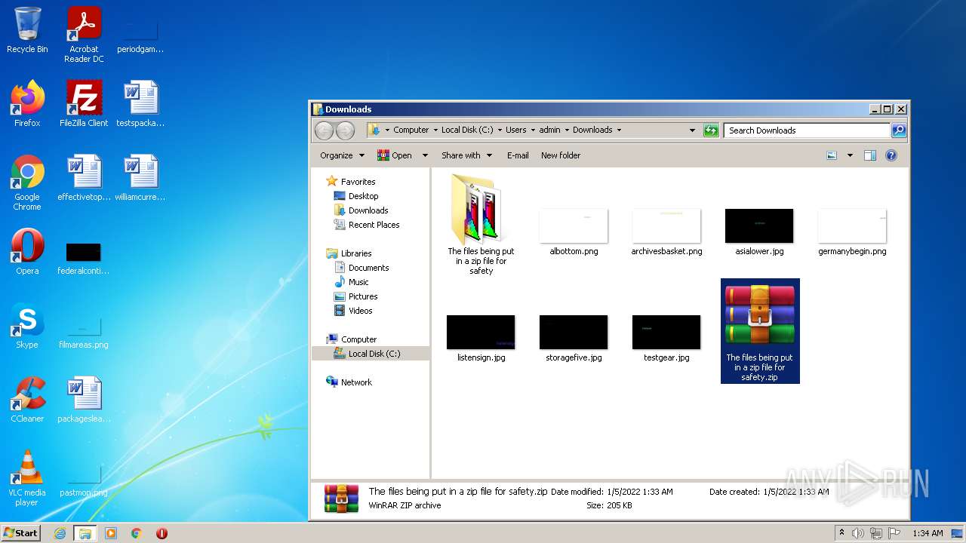The width and height of the screenshot is (966, 543).
Task: Expand the Users breadcrumb arrow
Action: [x=533, y=130]
